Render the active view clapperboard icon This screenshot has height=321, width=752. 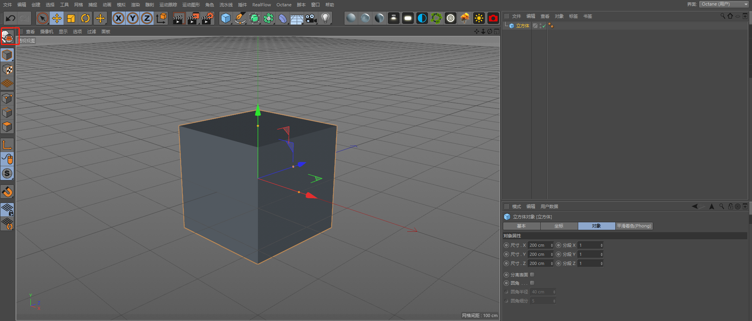point(179,18)
